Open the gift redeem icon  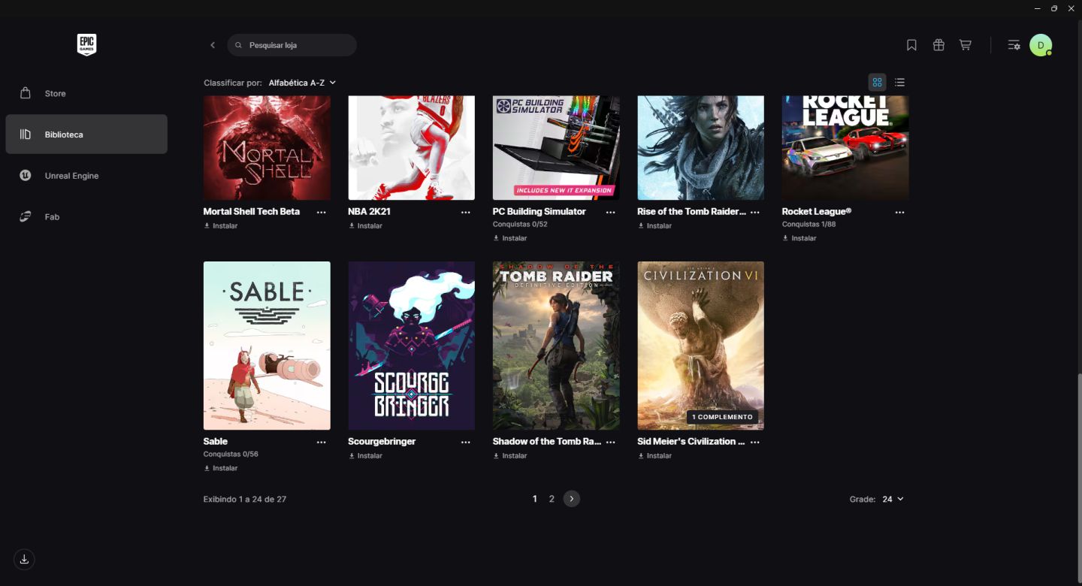click(x=938, y=45)
